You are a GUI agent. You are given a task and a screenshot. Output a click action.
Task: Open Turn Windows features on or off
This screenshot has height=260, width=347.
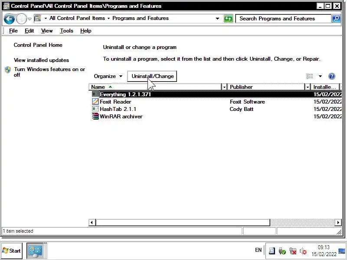(x=49, y=72)
